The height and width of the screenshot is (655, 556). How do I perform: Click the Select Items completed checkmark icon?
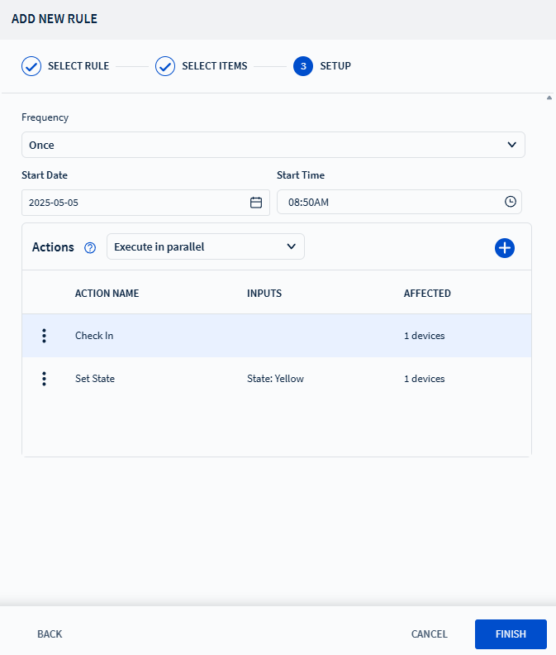(165, 66)
